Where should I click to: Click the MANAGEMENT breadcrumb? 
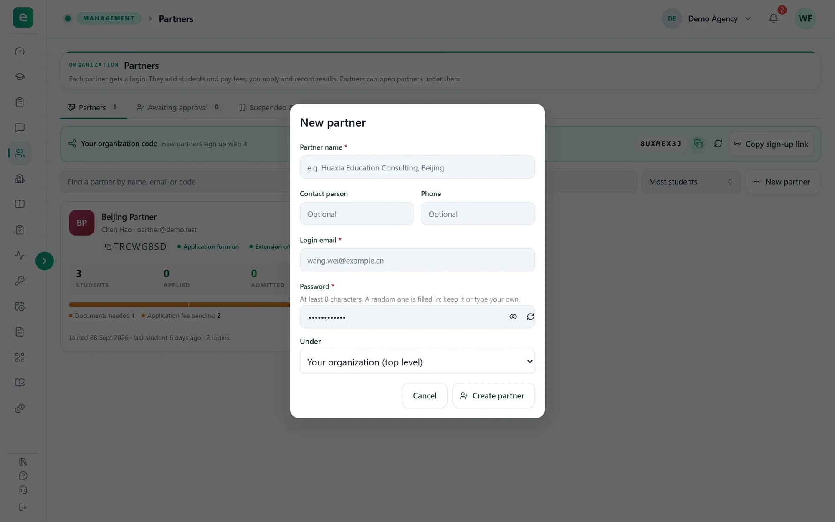[x=109, y=18]
